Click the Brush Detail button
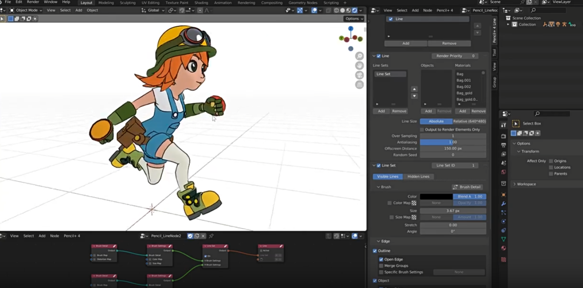This screenshot has height=288, width=583. click(x=467, y=187)
